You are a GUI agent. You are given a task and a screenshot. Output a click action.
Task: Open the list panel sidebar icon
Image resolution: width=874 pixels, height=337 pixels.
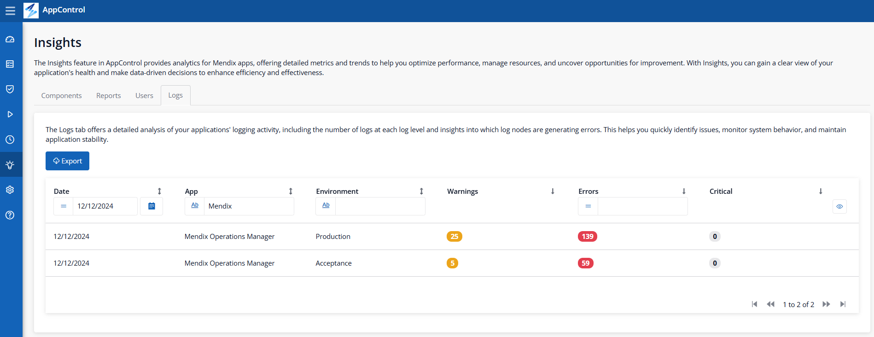pyautogui.click(x=10, y=64)
